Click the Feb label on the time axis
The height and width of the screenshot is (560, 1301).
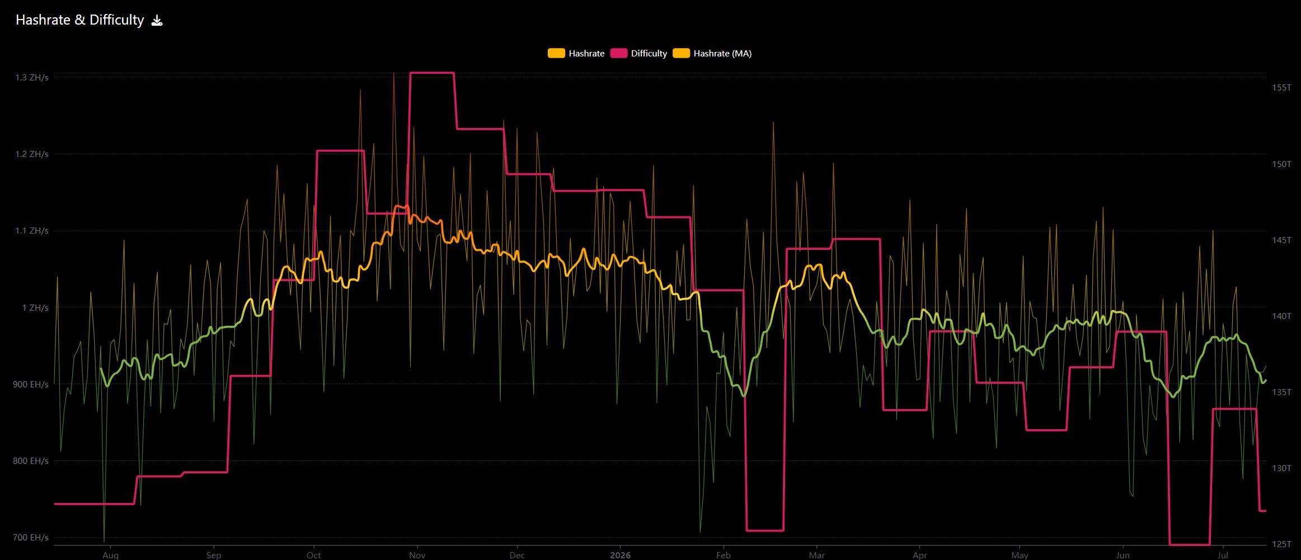(x=724, y=556)
